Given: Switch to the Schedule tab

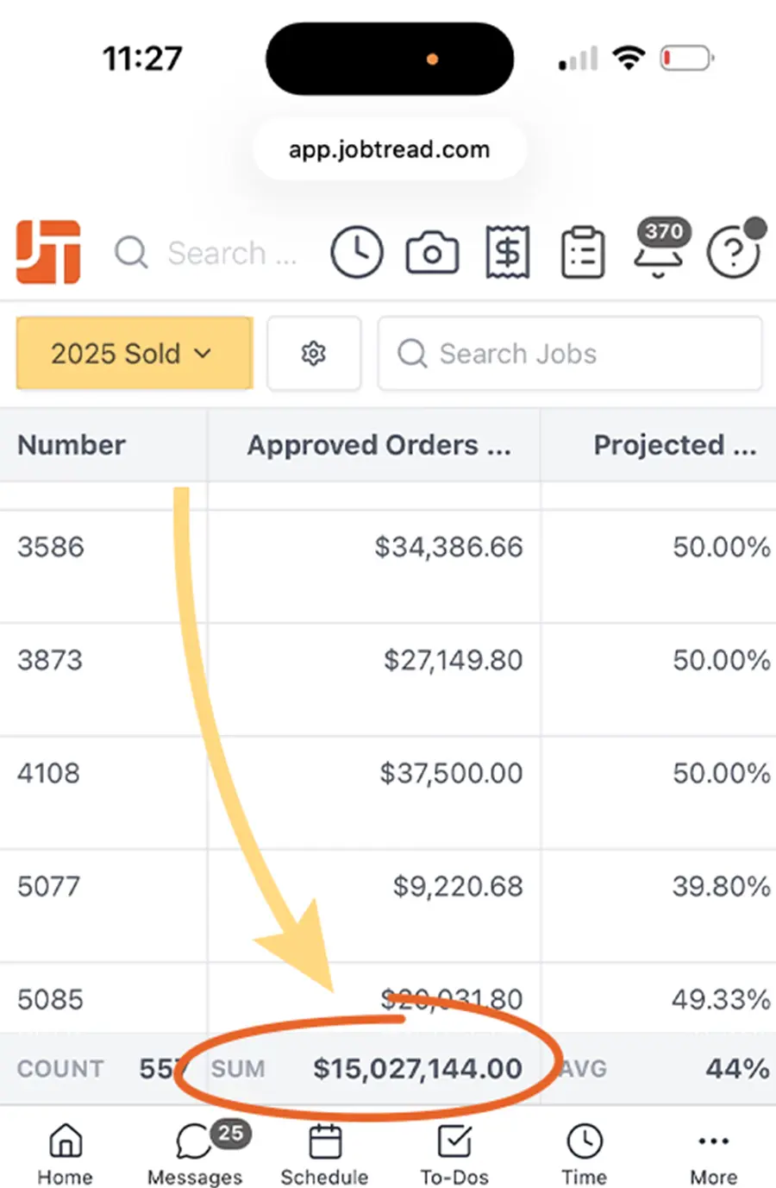Looking at the screenshot, I should click(x=324, y=1153).
